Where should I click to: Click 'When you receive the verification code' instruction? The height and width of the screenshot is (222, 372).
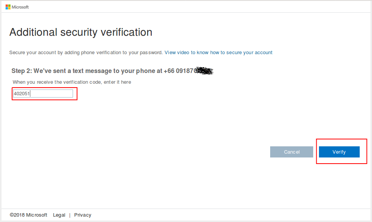pos(71,82)
